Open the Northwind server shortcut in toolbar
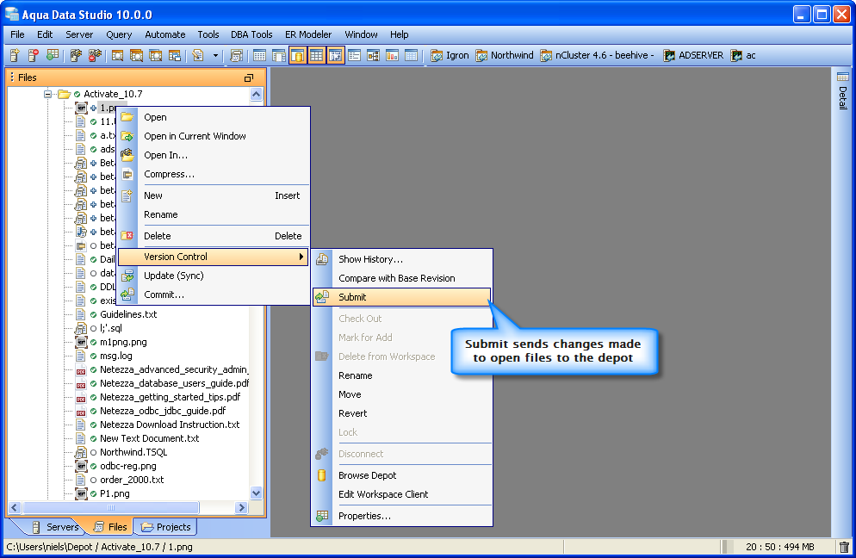The image size is (856, 558). [x=505, y=55]
